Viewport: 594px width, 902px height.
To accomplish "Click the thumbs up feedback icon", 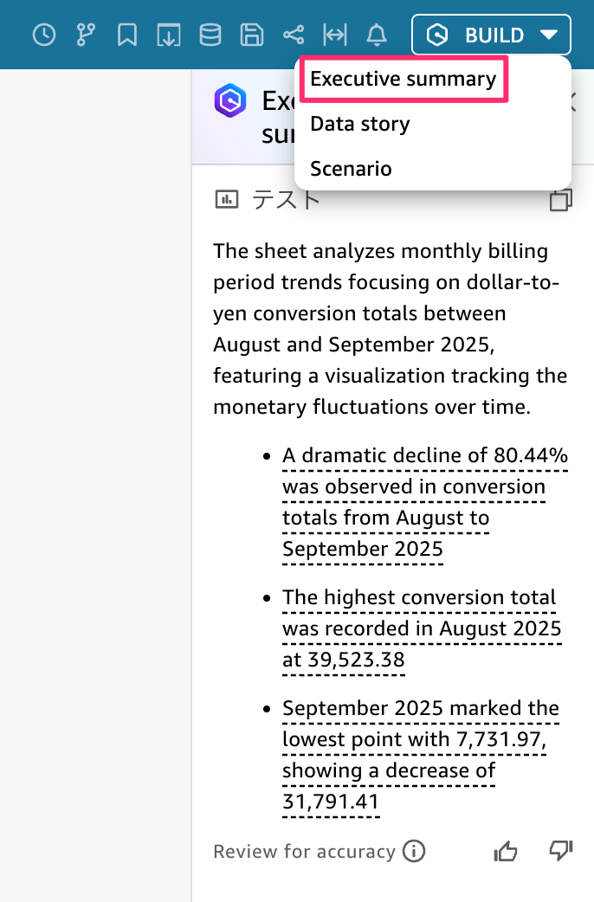I will point(506,851).
